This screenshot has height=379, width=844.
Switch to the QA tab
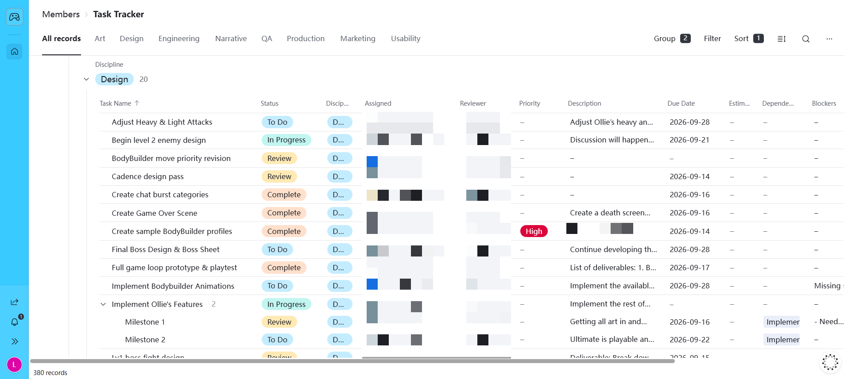(x=267, y=38)
